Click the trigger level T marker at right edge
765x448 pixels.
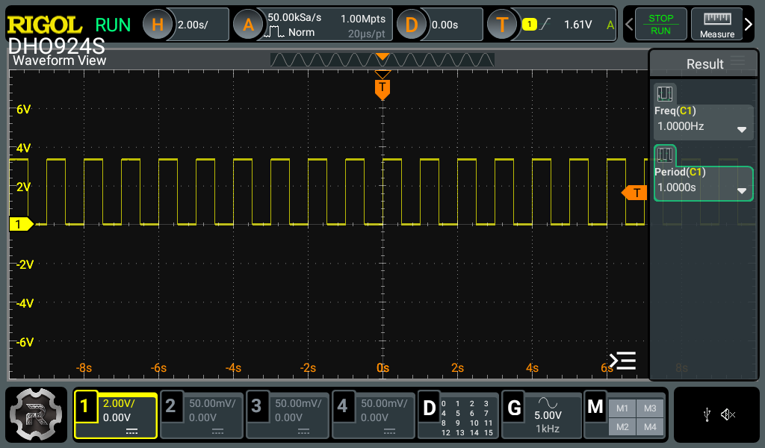click(634, 193)
